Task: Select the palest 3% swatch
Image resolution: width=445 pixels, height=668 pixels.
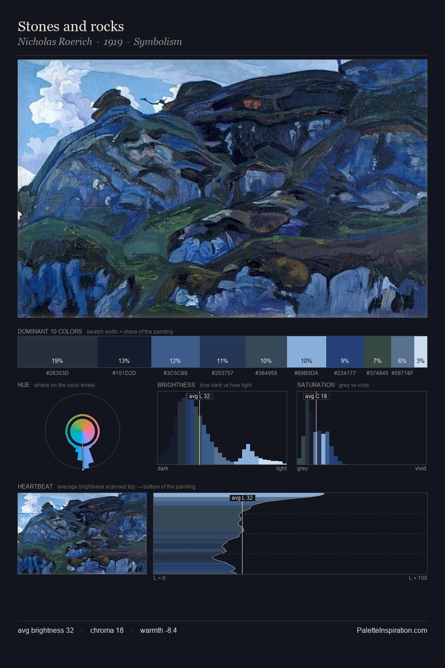Action: tap(421, 352)
